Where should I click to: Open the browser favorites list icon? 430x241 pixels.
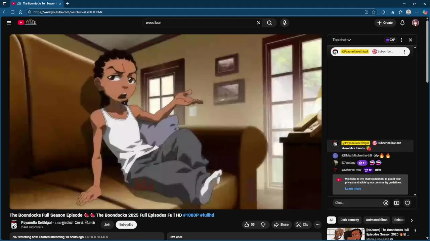tap(400, 12)
